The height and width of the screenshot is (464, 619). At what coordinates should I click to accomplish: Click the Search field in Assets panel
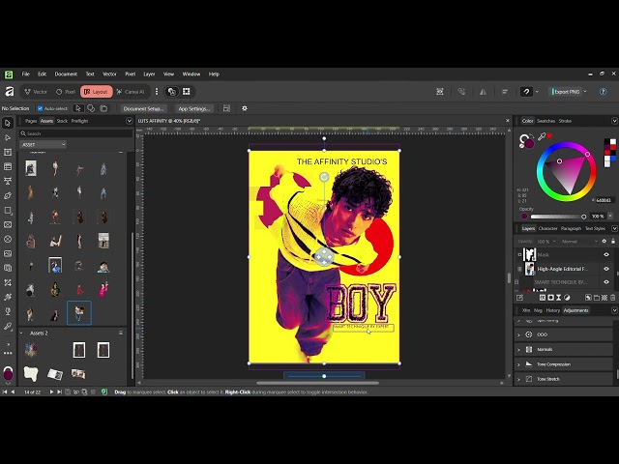point(75,133)
